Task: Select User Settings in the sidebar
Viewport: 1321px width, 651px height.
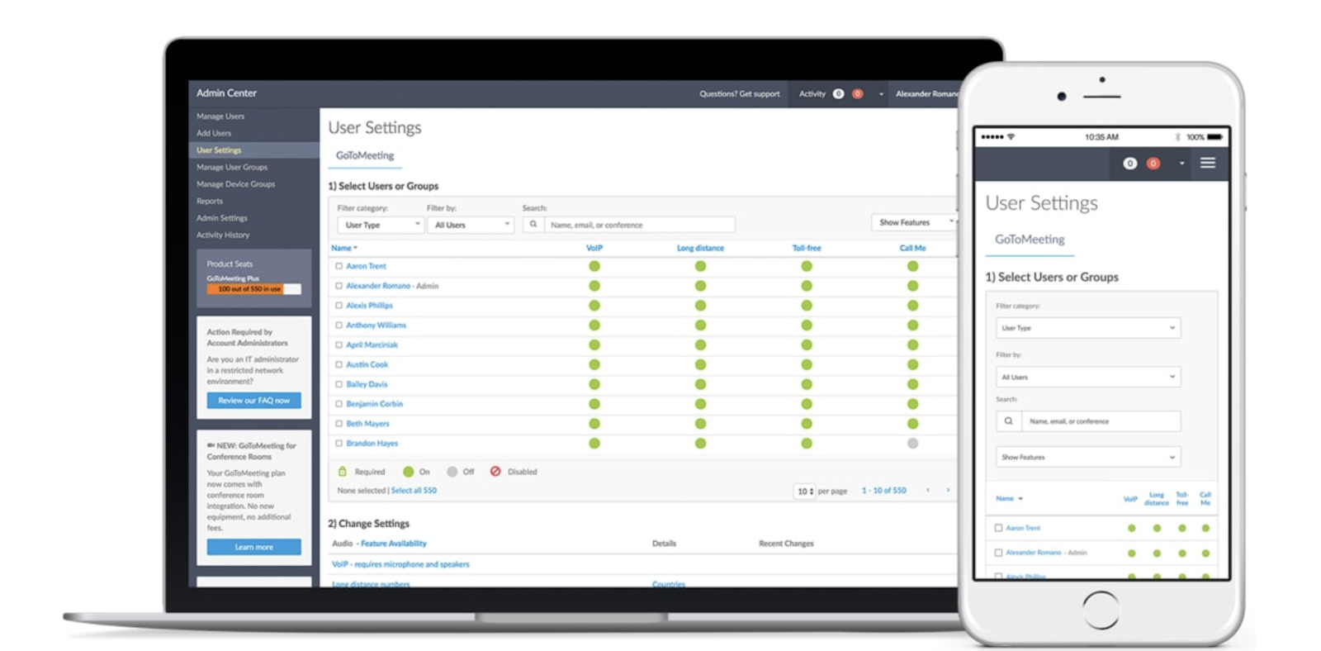Action: (219, 150)
